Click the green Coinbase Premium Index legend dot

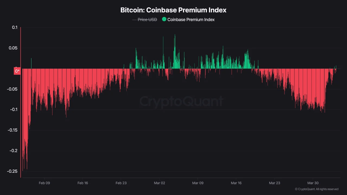(x=164, y=19)
